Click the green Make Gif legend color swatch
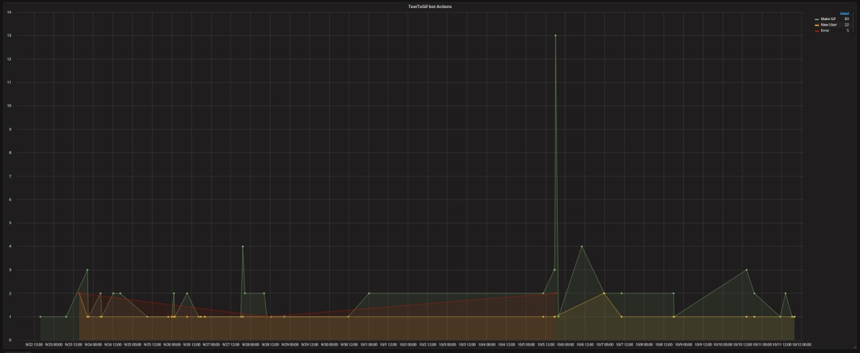This screenshot has height=353, width=860. pos(817,19)
